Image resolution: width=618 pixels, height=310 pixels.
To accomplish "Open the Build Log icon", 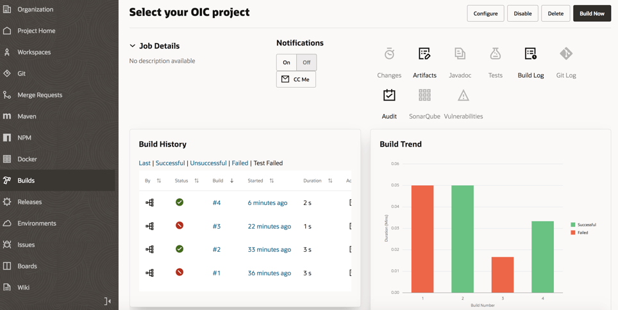I will point(530,54).
